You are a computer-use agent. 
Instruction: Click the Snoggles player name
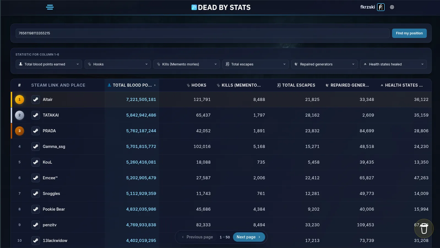[51, 194]
